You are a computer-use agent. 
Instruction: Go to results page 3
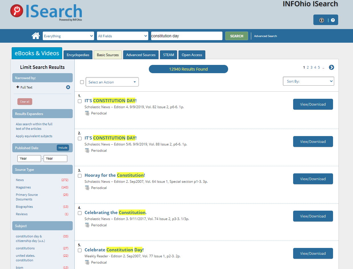point(311,67)
